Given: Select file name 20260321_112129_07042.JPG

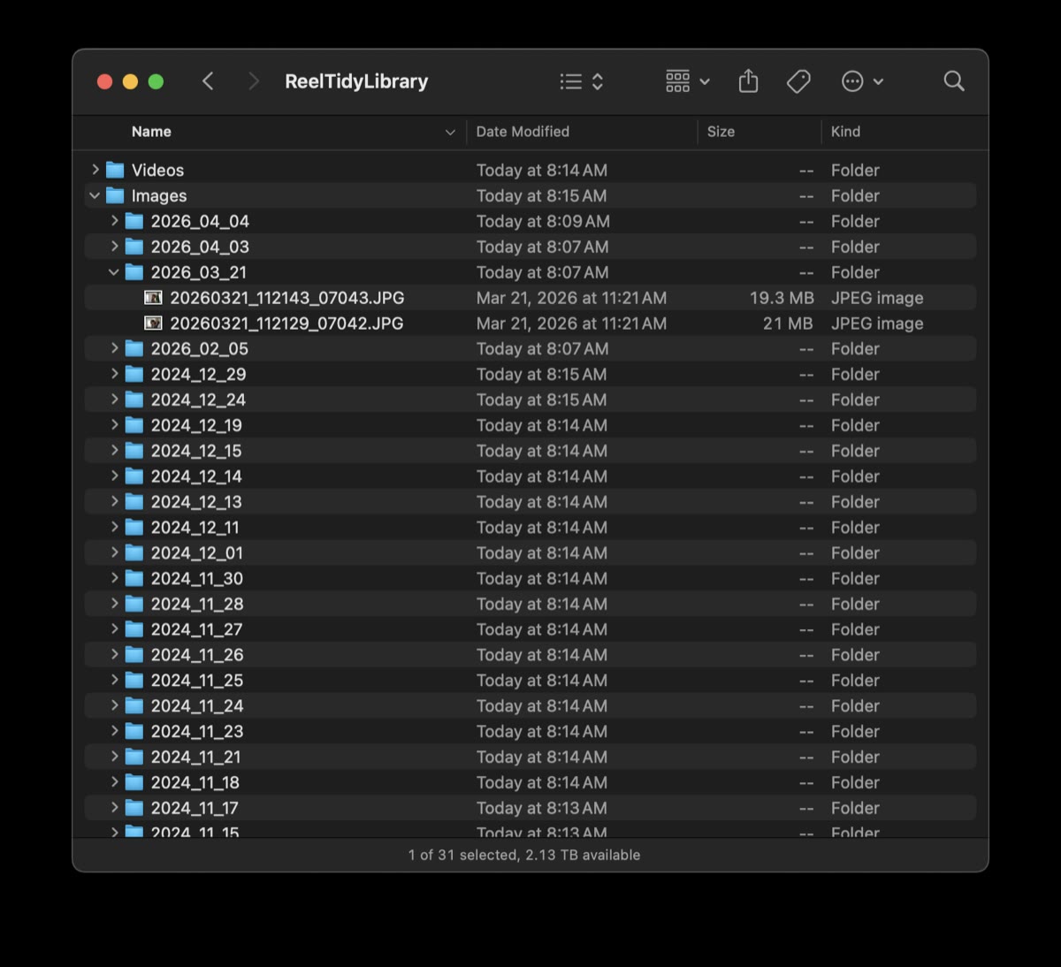Looking at the screenshot, I should (x=286, y=324).
